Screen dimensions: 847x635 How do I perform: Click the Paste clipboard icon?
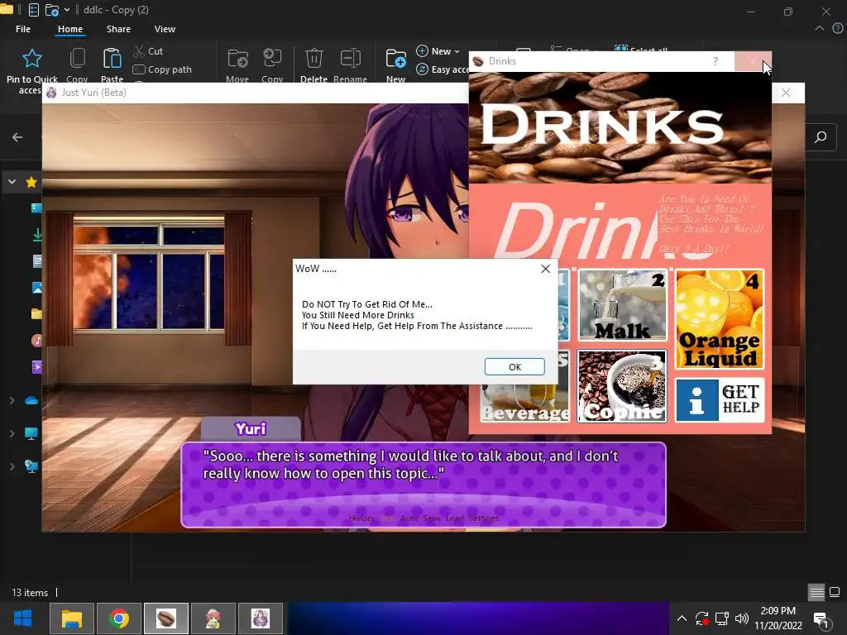(x=112, y=59)
